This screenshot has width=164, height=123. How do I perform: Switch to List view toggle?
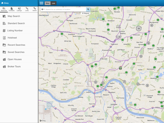pos(53,3)
